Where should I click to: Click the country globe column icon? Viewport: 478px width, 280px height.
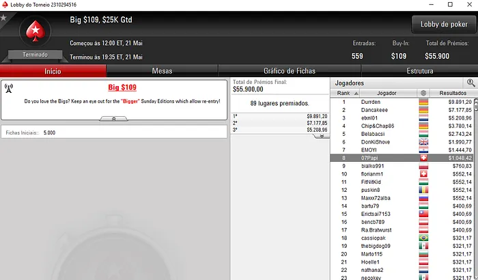(423, 93)
